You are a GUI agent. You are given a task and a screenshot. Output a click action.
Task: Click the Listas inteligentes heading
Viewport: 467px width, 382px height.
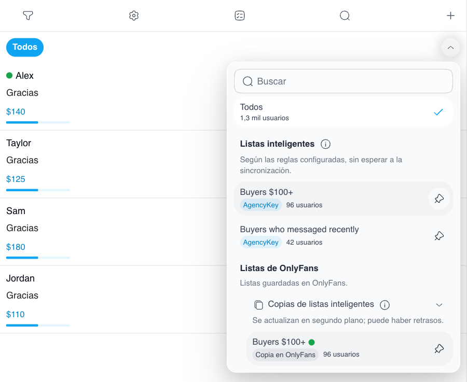tap(277, 144)
